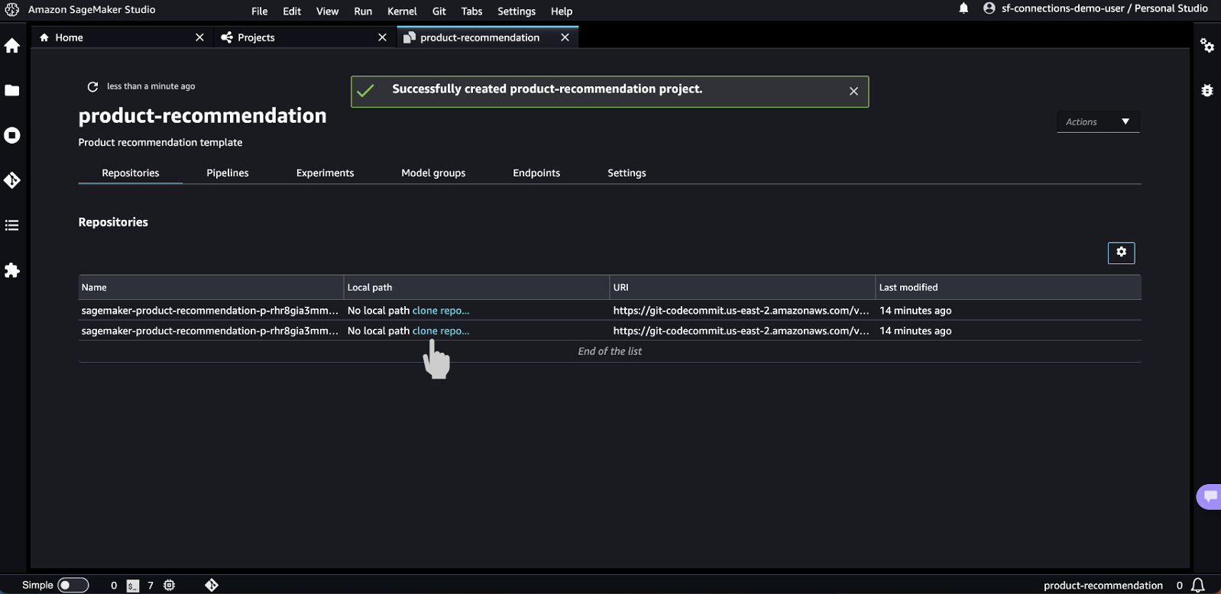
Task: Click the status bar notification bell
Action: coord(1198,586)
